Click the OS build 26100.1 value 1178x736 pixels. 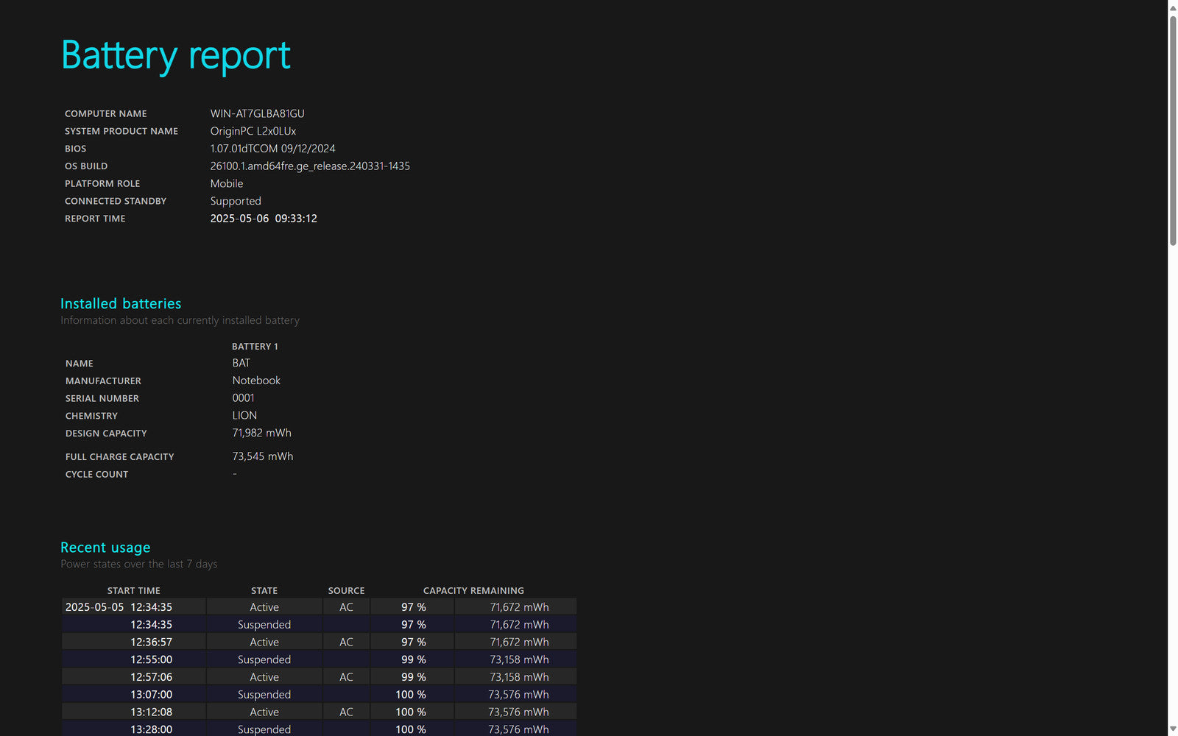(310, 166)
